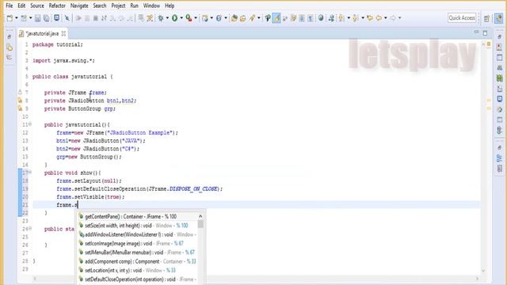Open the New Java Class dropdown arrow

pyautogui.click(x=225, y=18)
